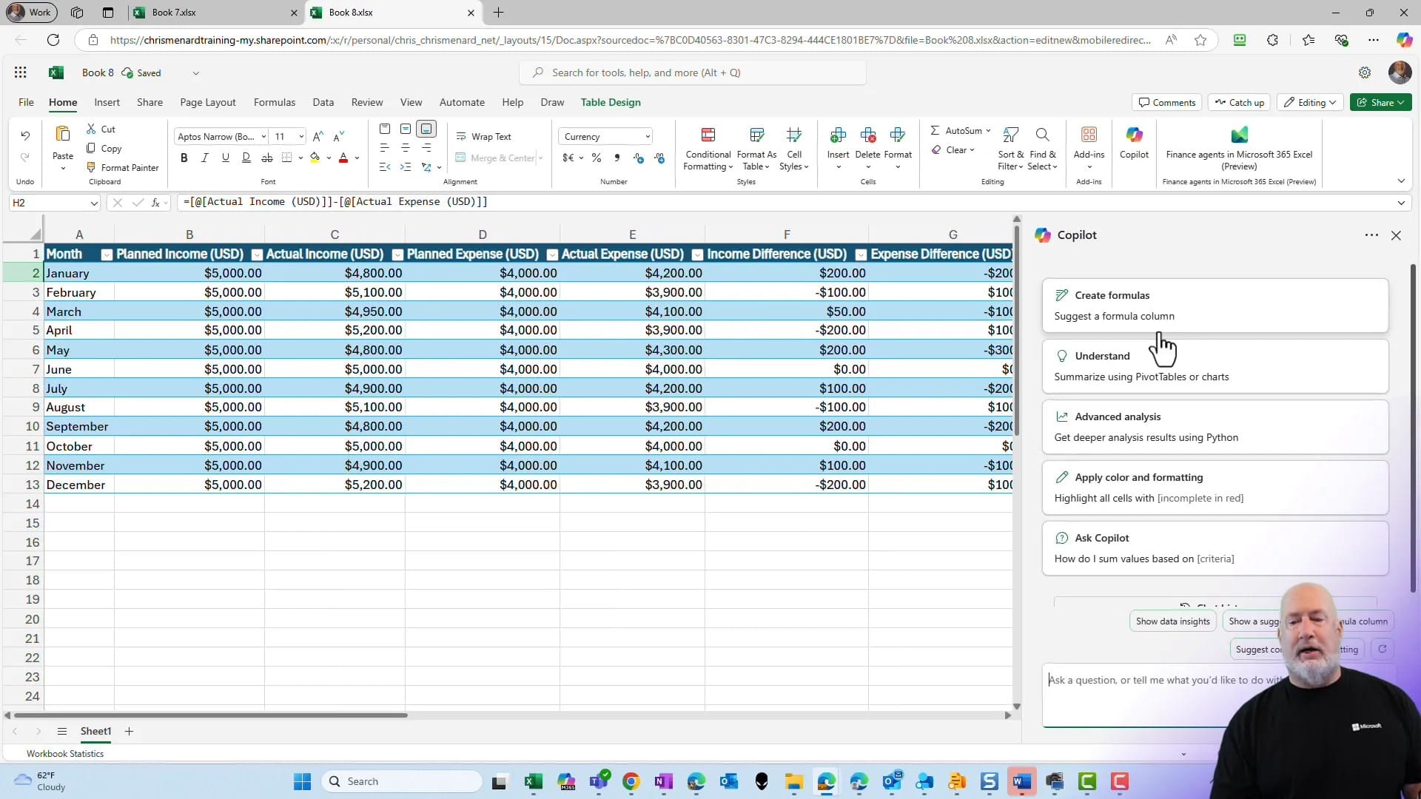Click the AutoSum icon
The height and width of the screenshot is (799, 1421).
(x=936, y=130)
